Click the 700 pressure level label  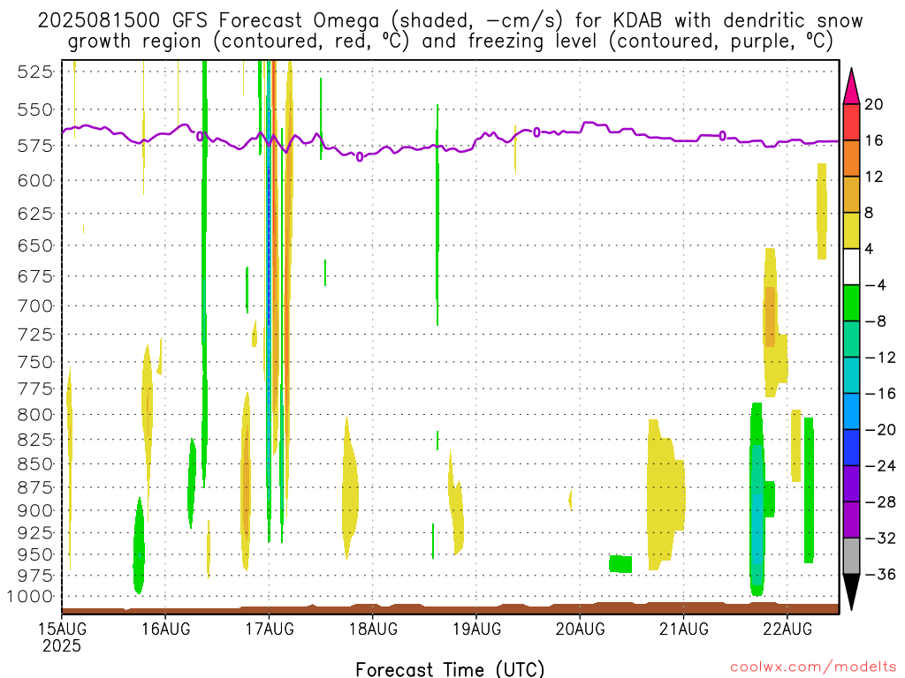click(x=35, y=305)
